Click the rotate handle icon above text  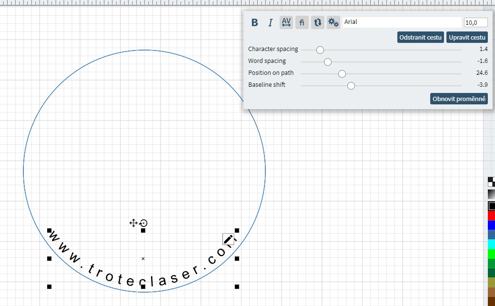[143, 223]
